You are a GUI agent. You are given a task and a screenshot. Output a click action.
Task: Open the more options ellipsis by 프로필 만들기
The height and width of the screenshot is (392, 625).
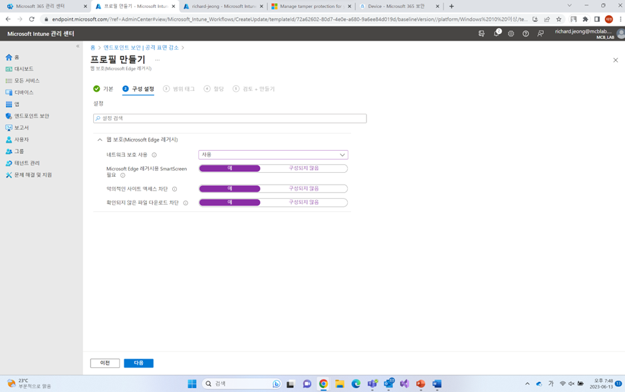click(158, 60)
